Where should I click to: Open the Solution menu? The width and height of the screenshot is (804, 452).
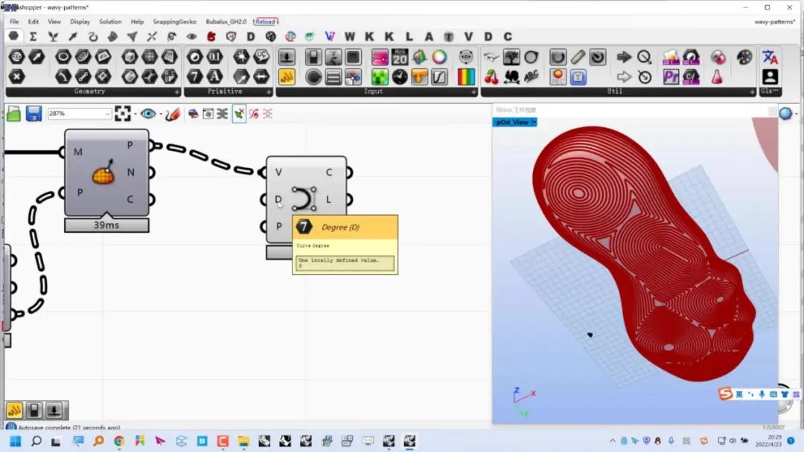point(110,22)
